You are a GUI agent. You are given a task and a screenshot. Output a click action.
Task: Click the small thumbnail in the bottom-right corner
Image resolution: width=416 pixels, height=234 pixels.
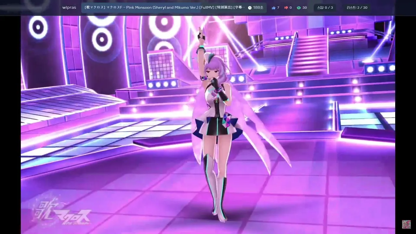click(406, 224)
